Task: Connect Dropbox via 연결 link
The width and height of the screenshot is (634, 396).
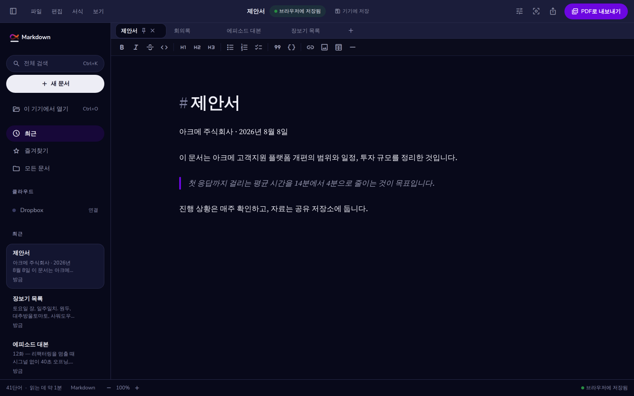Action: (x=93, y=210)
